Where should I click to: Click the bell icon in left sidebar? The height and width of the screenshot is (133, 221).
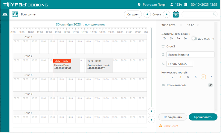point(5,14)
